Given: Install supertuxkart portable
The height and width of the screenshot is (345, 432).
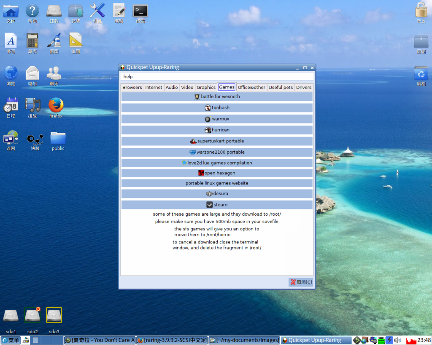Looking at the screenshot, I should coord(217,141).
